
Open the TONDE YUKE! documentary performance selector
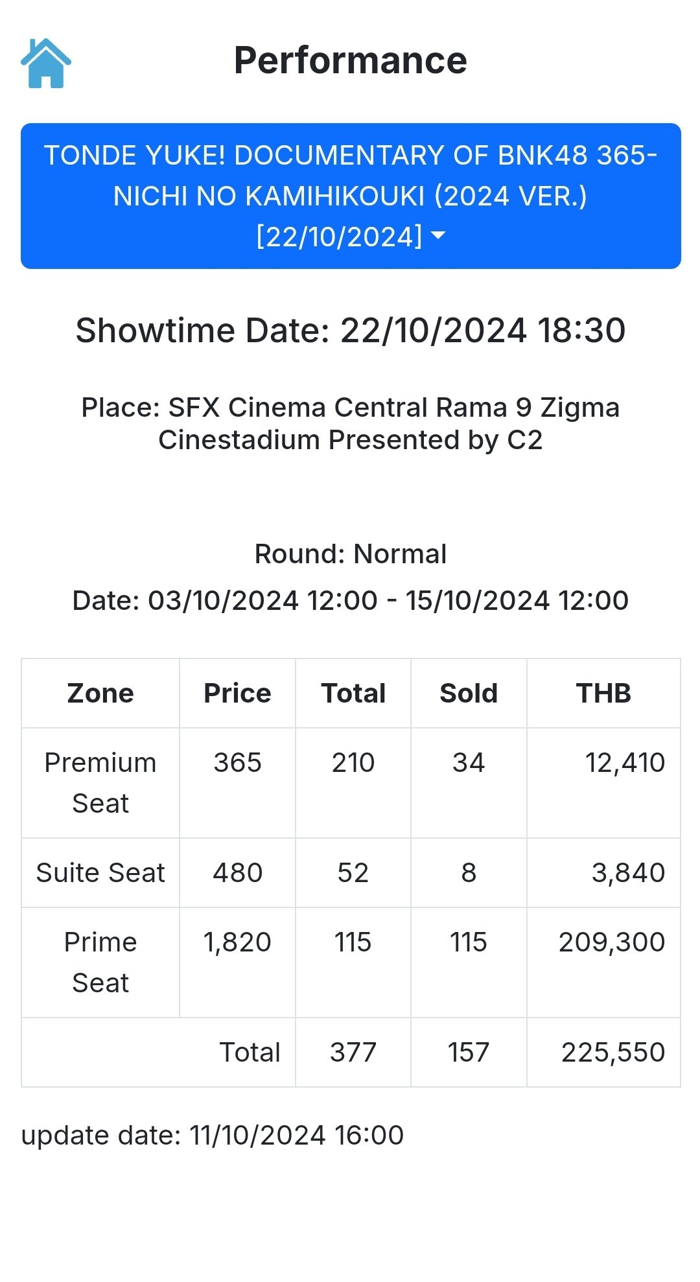[351, 196]
